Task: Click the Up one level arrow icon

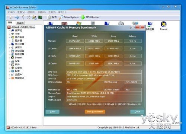Action: [23, 17]
